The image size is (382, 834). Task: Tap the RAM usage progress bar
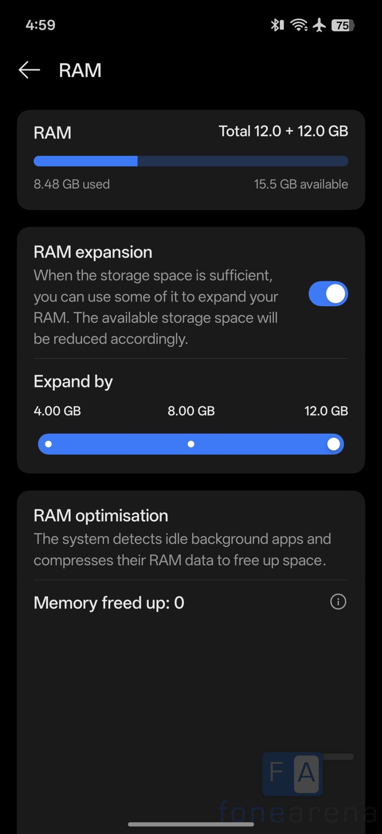(x=191, y=161)
